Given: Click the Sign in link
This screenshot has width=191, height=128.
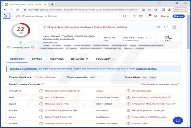Looking at the screenshot, I should (165, 16).
